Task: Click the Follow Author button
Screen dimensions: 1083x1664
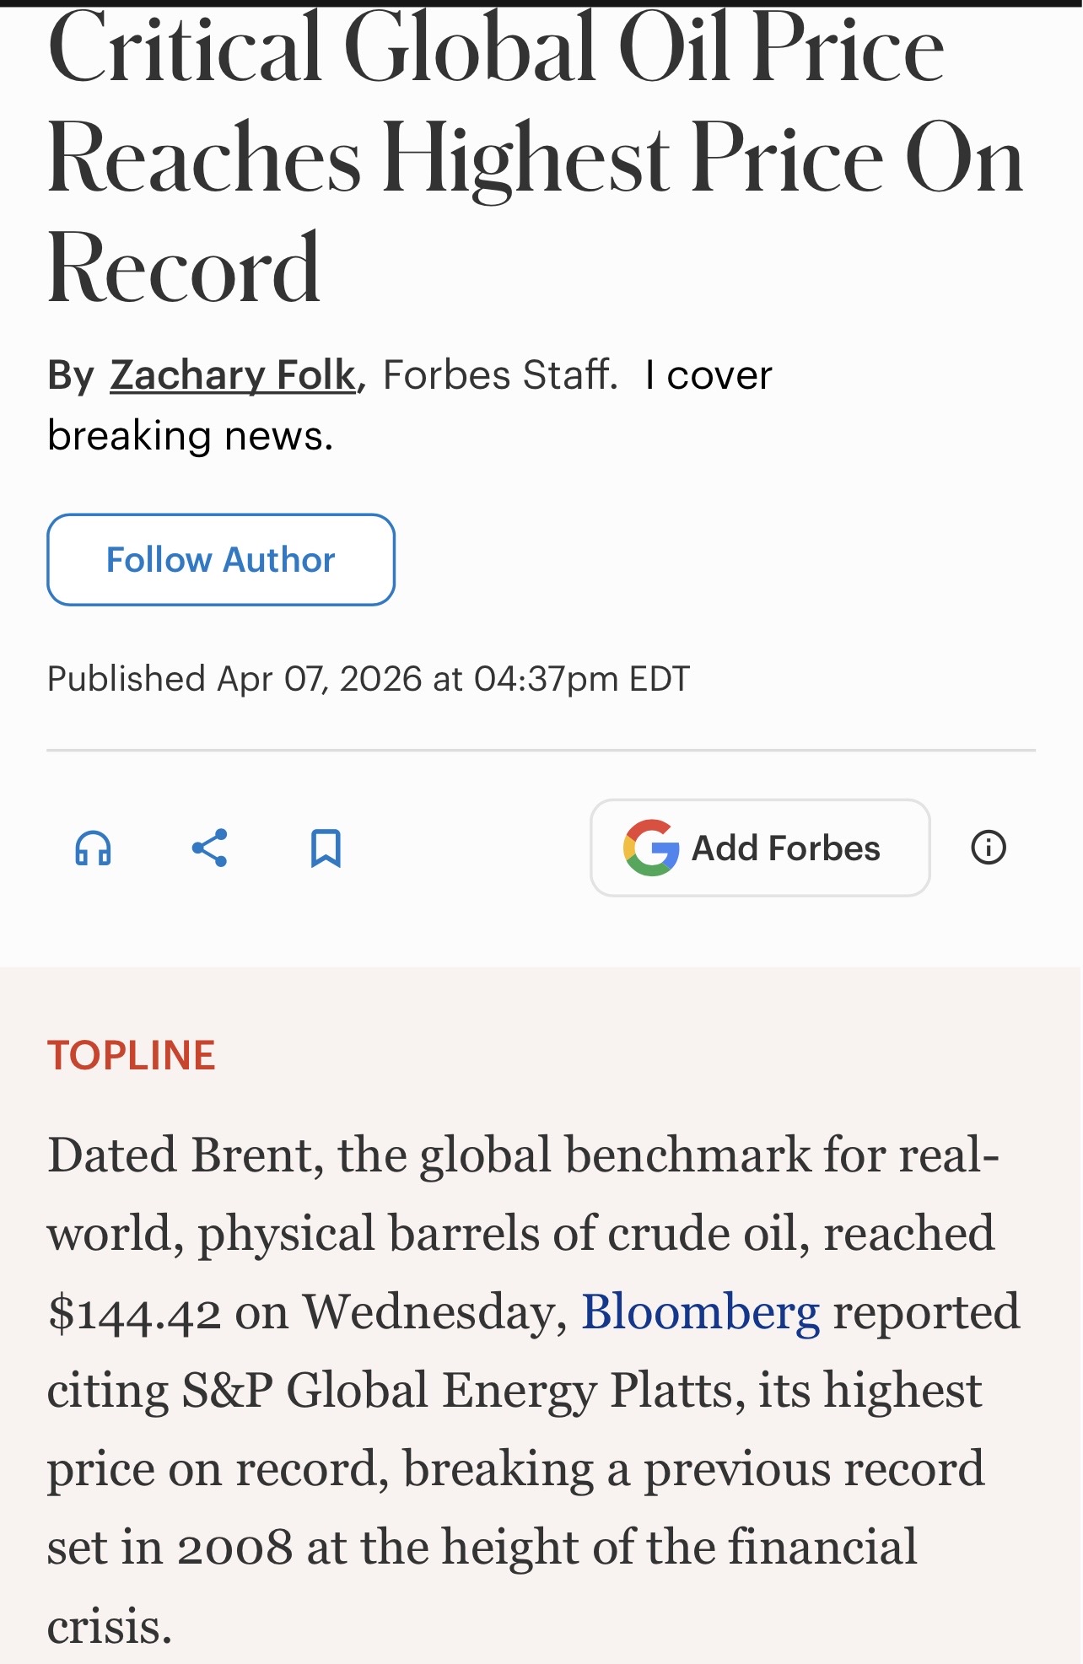Action: (221, 559)
